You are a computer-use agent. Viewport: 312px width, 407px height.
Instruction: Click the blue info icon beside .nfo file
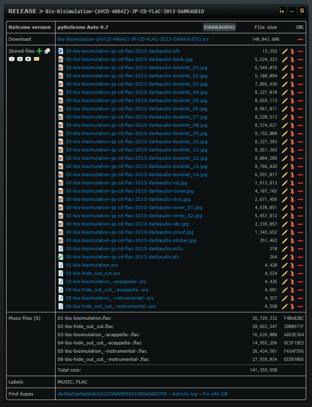pos(60,51)
